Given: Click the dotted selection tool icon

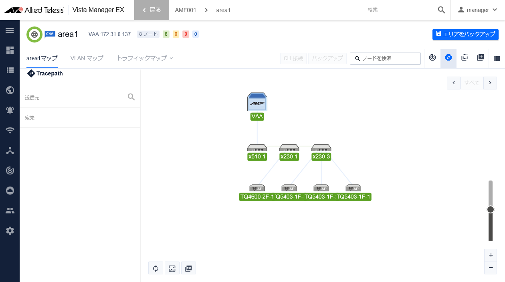Looking at the screenshot, I should pyautogui.click(x=465, y=58).
